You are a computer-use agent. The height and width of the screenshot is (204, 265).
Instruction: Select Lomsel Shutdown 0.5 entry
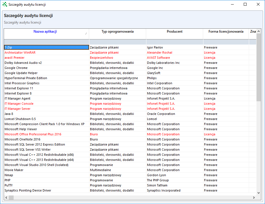[x=130, y=119]
